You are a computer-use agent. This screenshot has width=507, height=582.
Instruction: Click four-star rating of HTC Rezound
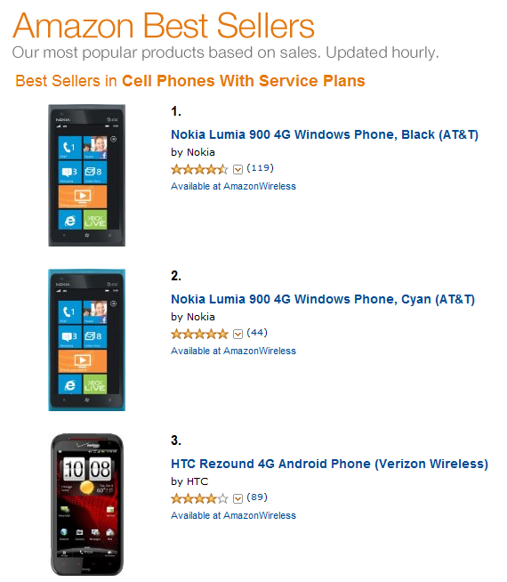(199, 498)
